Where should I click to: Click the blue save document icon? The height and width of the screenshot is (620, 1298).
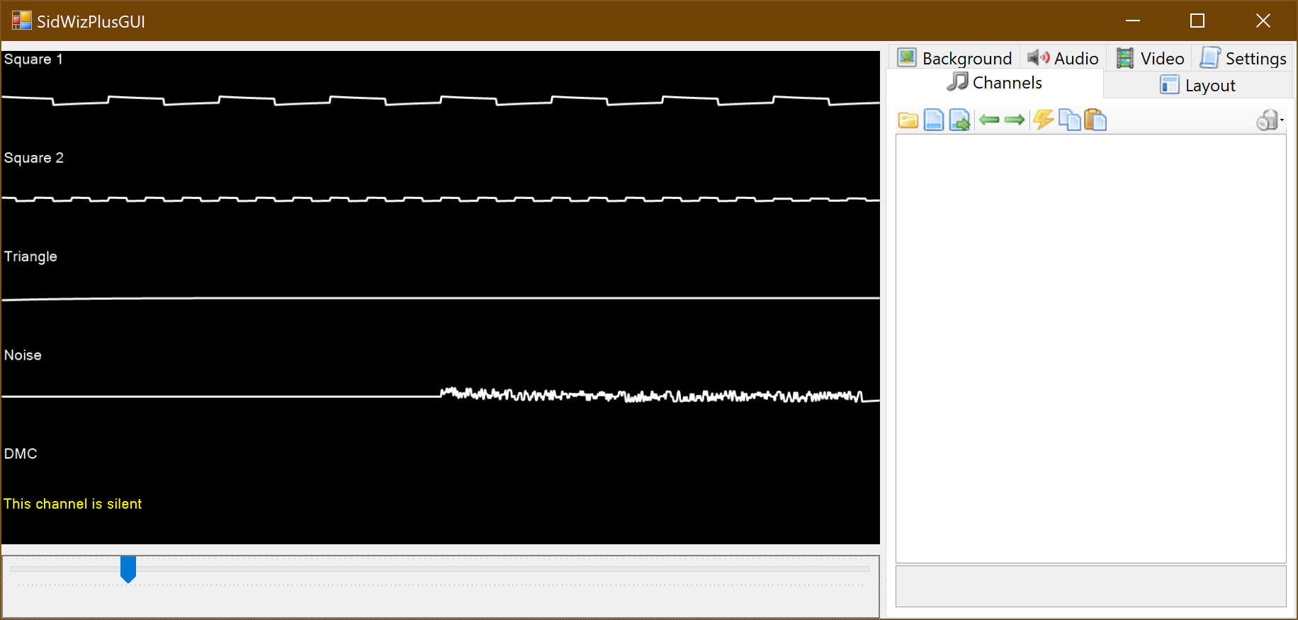[934, 120]
